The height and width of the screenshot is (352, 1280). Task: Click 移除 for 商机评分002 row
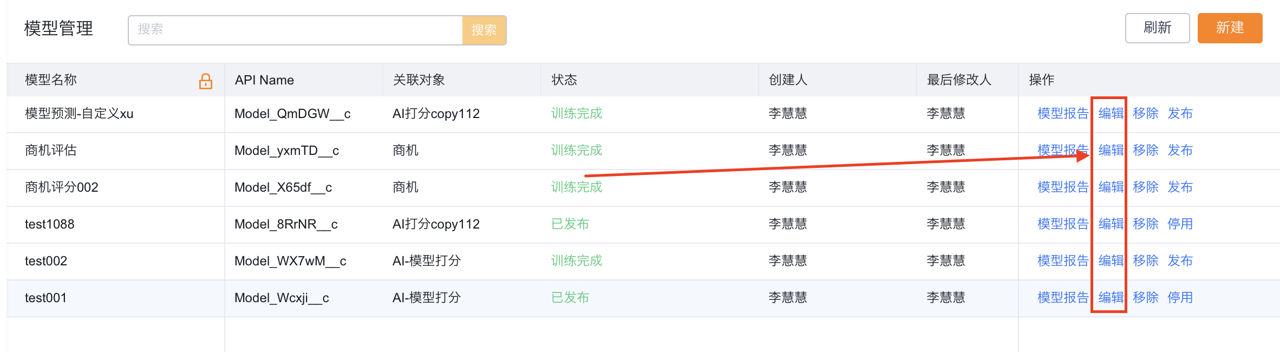(1146, 187)
